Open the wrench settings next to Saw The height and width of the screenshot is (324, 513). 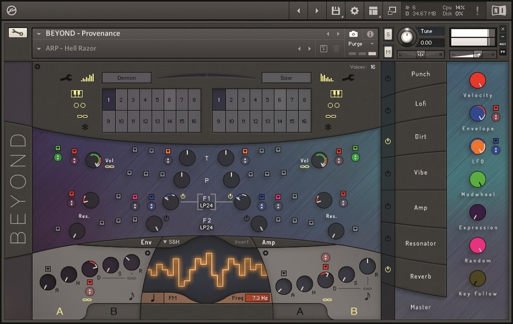(x=348, y=78)
